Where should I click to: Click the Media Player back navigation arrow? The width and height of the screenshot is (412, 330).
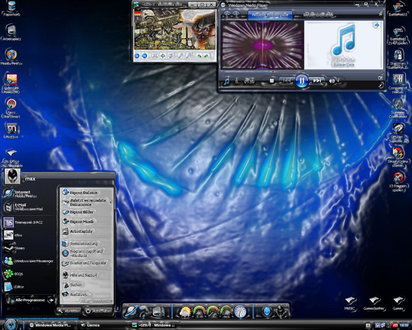click(x=227, y=15)
